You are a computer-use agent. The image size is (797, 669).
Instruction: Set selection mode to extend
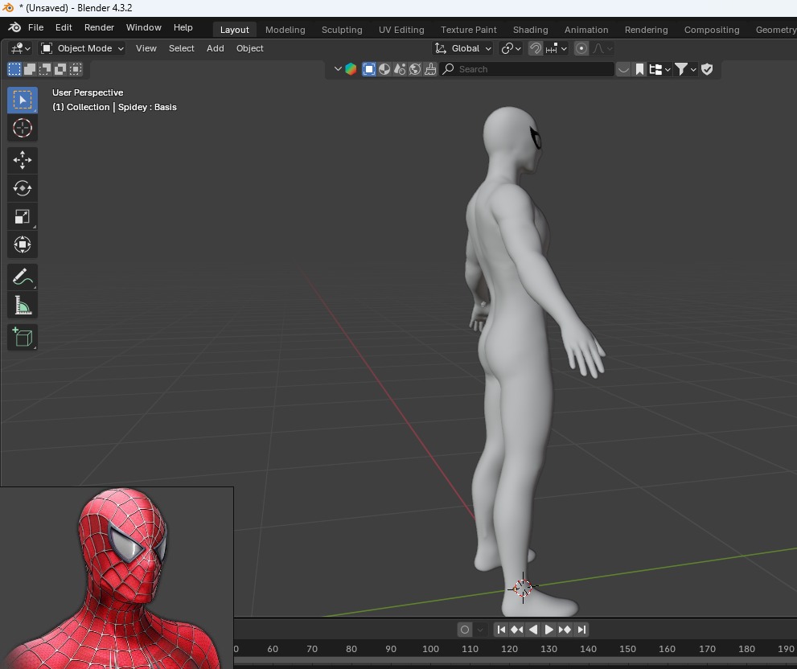click(x=30, y=69)
